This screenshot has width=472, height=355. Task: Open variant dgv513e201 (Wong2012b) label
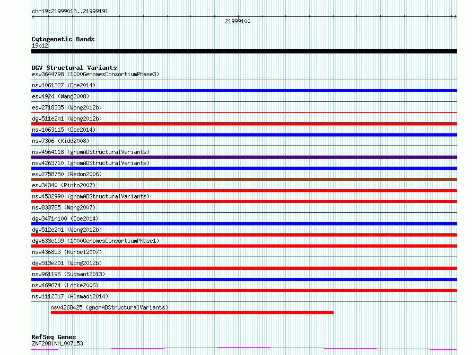coord(67,263)
